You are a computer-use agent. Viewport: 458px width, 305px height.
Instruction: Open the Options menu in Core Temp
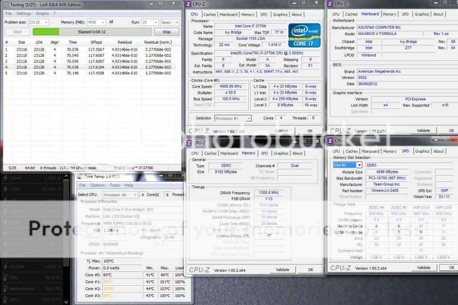[x=98, y=185]
